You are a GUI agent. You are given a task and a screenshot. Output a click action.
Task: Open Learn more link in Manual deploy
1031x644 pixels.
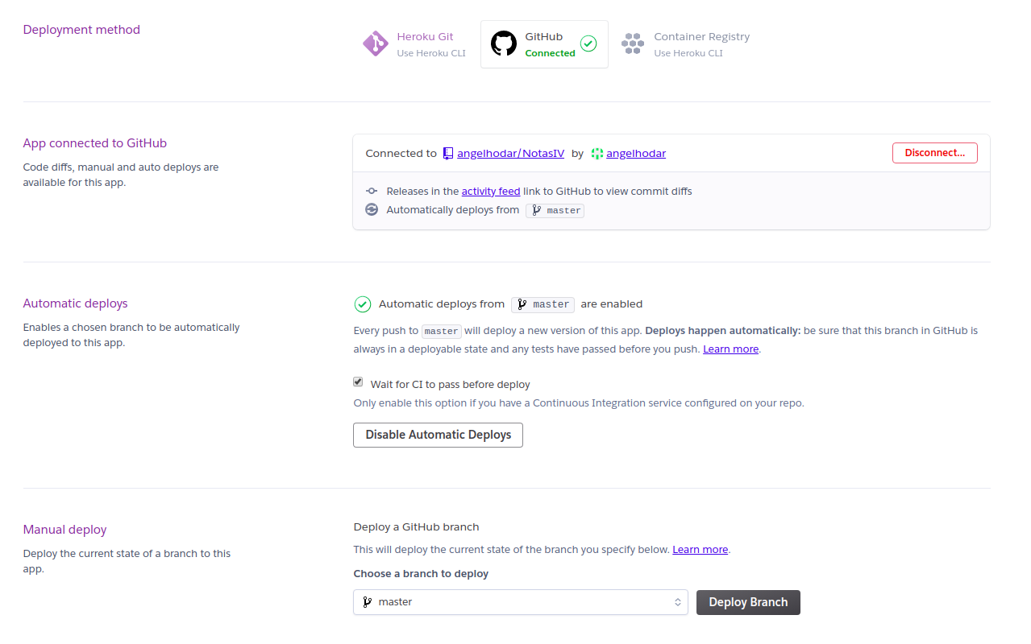(700, 550)
